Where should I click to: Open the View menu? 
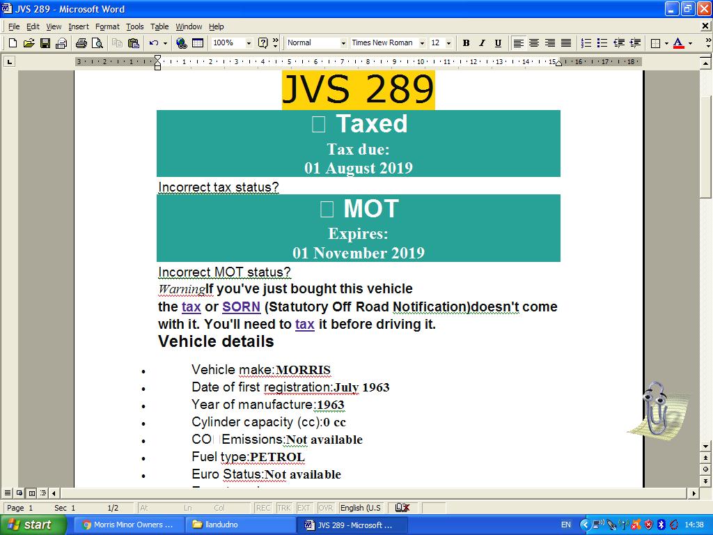tap(54, 26)
